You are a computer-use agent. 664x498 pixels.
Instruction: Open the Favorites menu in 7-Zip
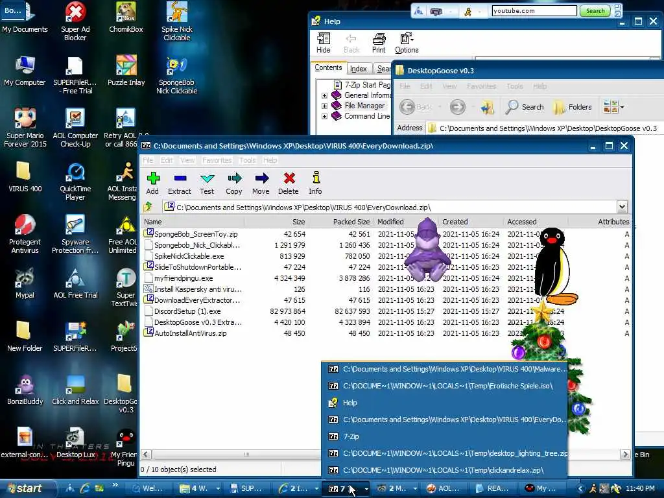click(x=217, y=160)
